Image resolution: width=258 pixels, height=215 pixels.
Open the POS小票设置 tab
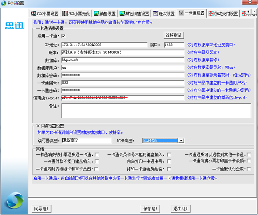coord(45,13)
